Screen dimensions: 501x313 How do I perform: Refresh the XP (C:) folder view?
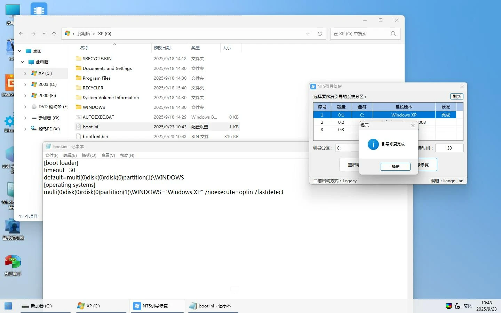[320, 34]
